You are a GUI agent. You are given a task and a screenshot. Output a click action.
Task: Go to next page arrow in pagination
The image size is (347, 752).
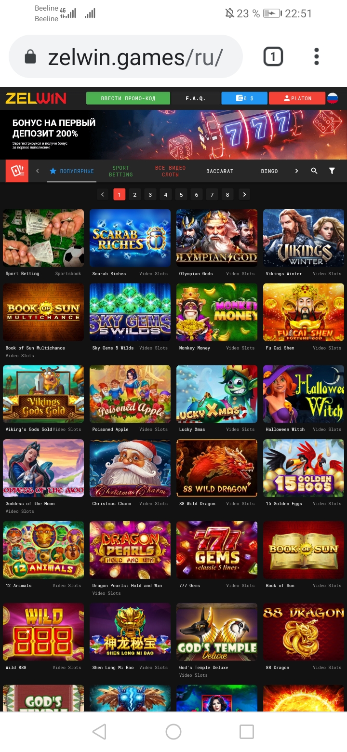pos(244,195)
